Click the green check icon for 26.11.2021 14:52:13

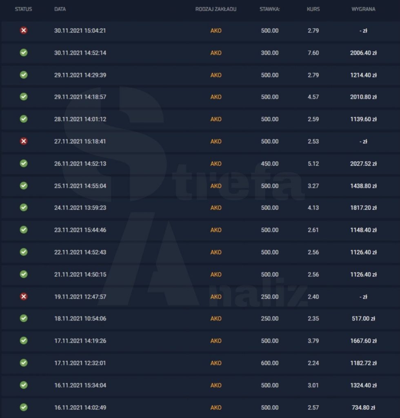click(24, 163)
